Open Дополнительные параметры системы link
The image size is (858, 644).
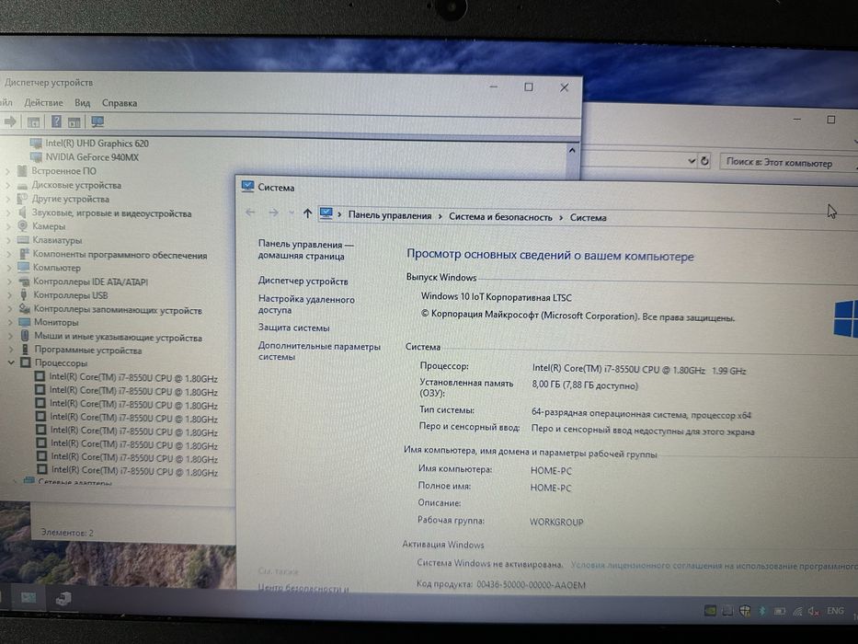click(319, 351)
